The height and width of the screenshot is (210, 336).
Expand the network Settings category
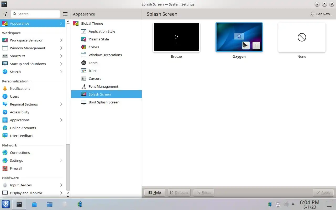[x=61, y=160]
